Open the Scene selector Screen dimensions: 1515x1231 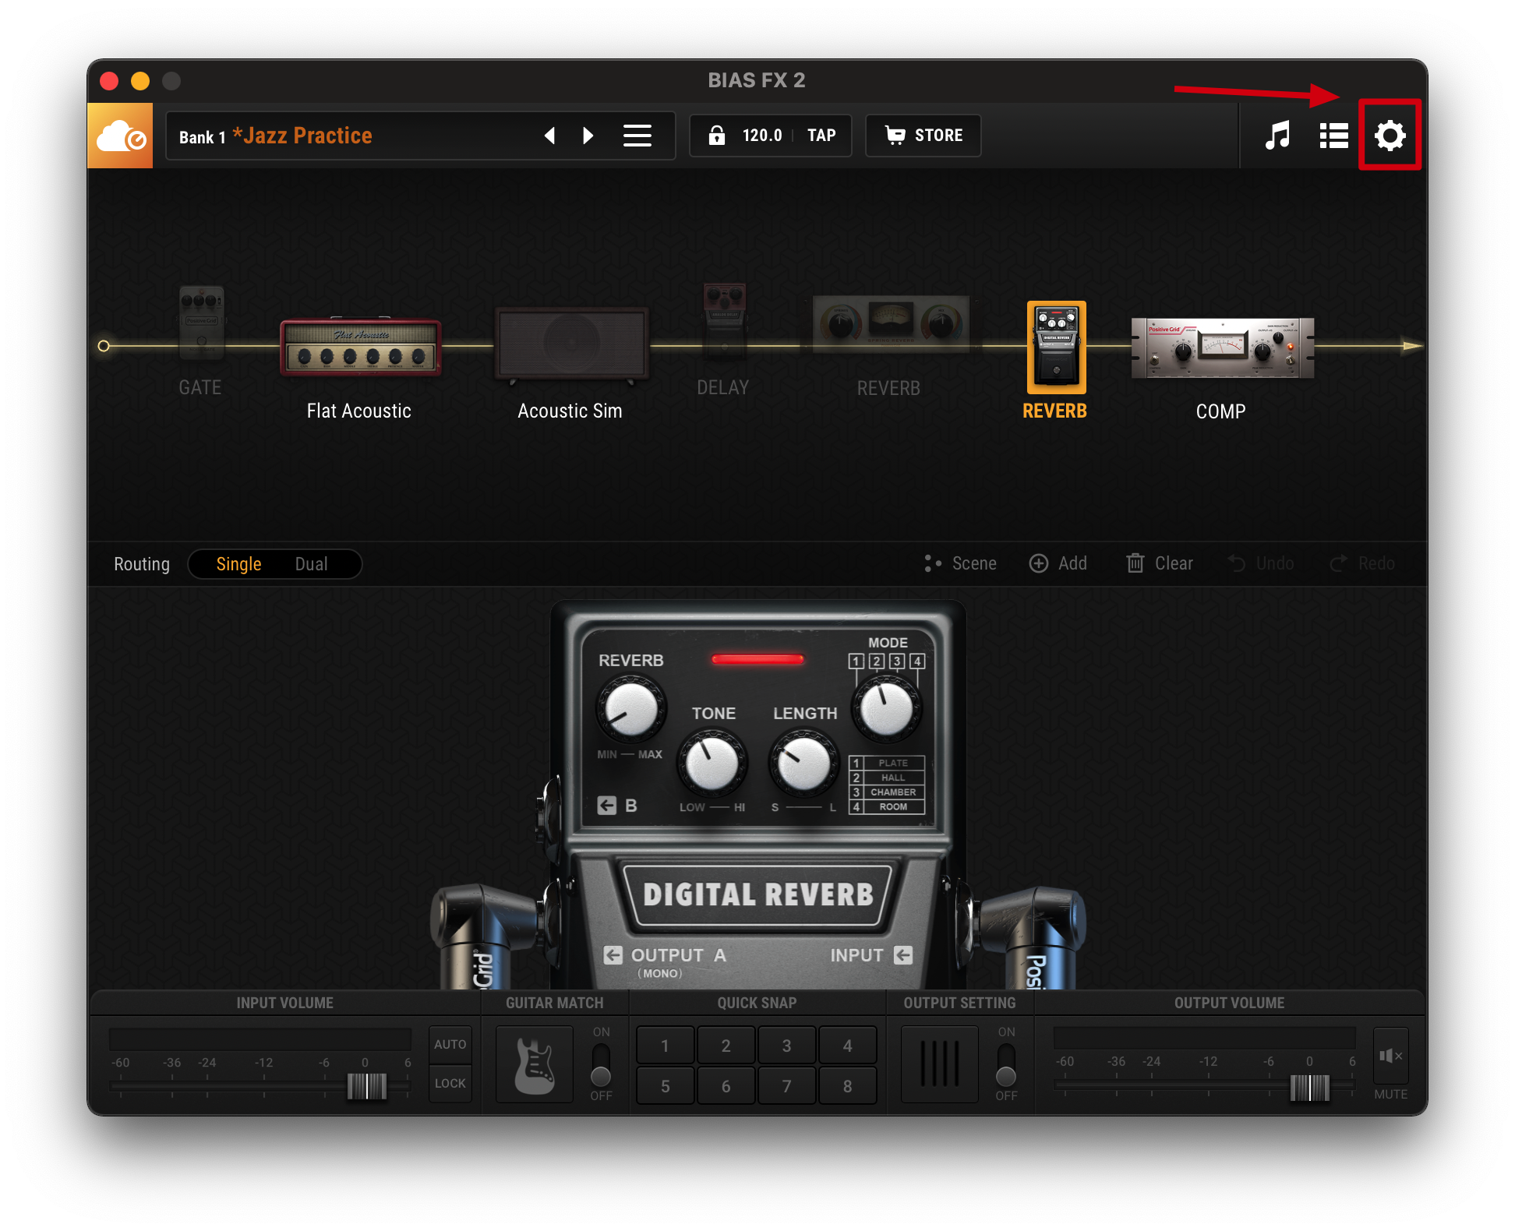click(x=962, y=563)
